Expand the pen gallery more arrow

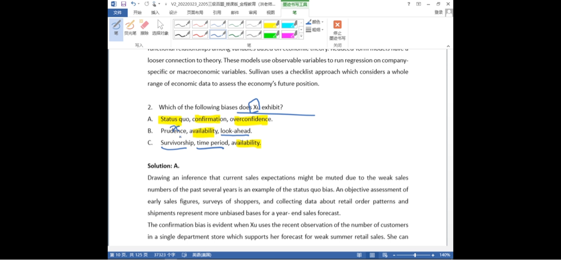pyautogui.click(x=301, y=36)
